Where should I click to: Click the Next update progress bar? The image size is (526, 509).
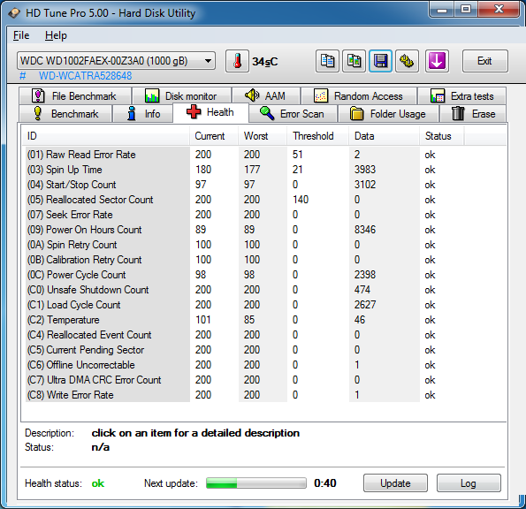(256, 483)
